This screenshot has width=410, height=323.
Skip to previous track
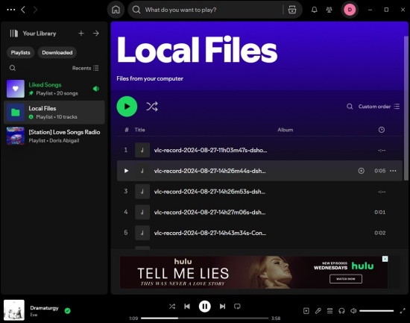click(x=187, y=307)
